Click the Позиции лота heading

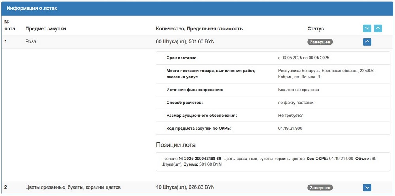coord(176,145)
